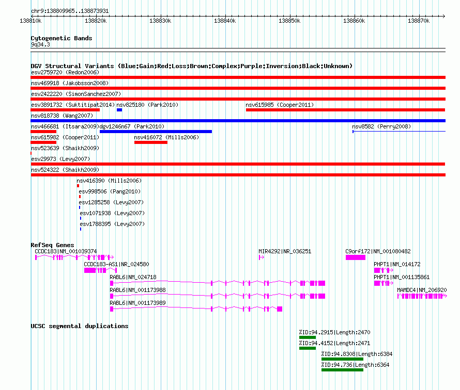Click the 138860k ruler tick label
The image size is (460, 390).
(x=354, y=21)
